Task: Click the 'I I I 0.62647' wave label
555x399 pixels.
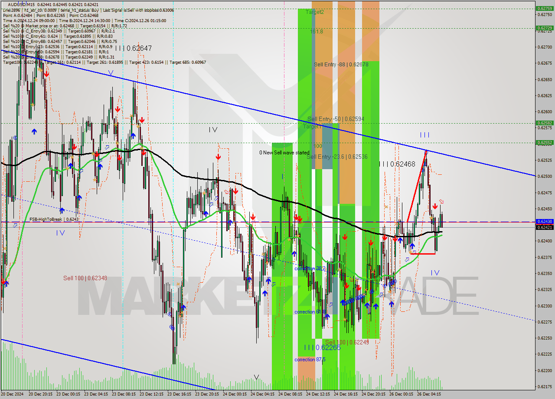Action: pyautogui.click(x=134, y=48)
